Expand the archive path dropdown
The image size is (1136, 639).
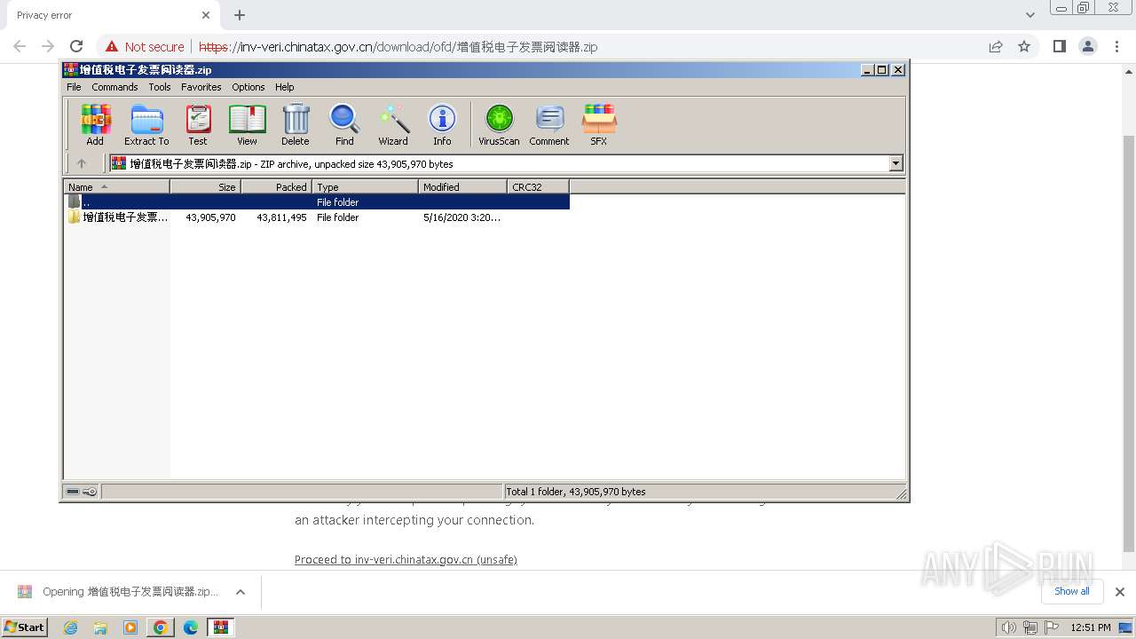[x=895, y=163]
